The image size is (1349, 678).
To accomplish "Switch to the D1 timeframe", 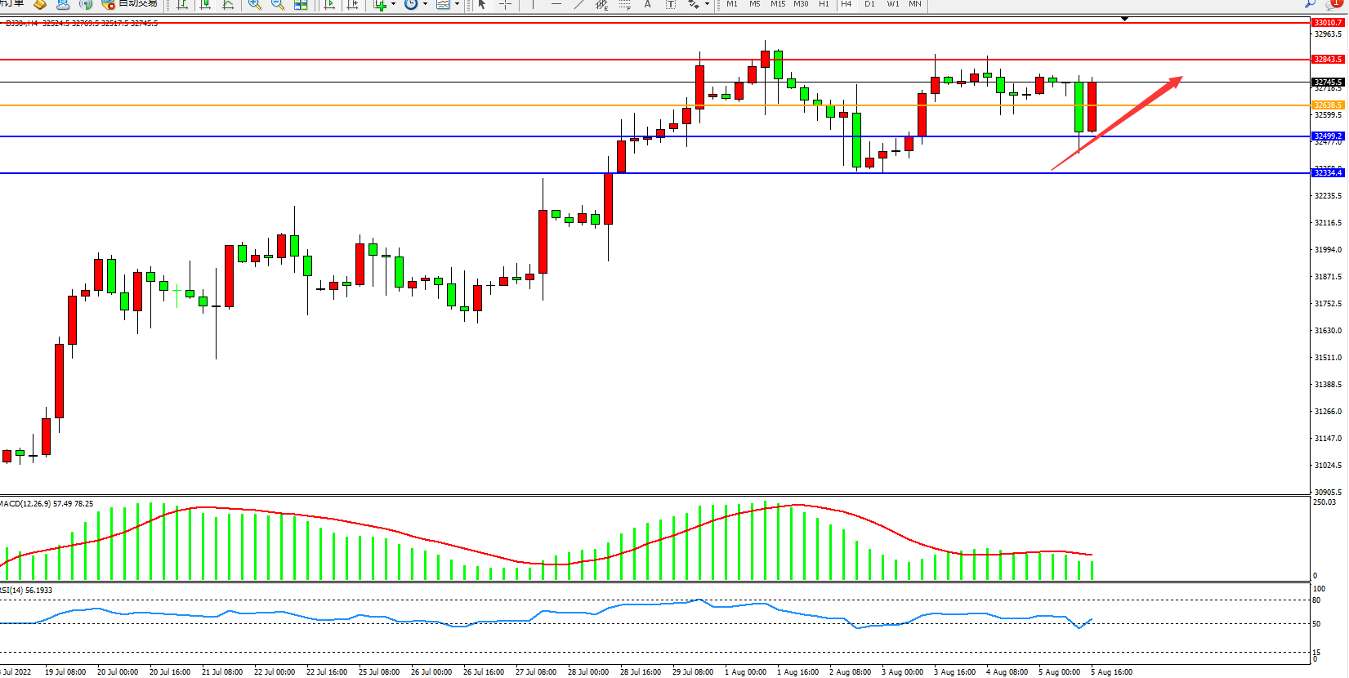I will pyautogui.click(x=869, y=4).
